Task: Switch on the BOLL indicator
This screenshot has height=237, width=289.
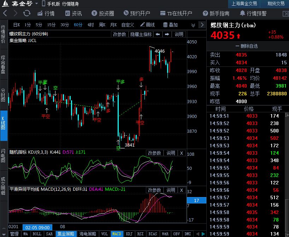Action: (36, 233)
